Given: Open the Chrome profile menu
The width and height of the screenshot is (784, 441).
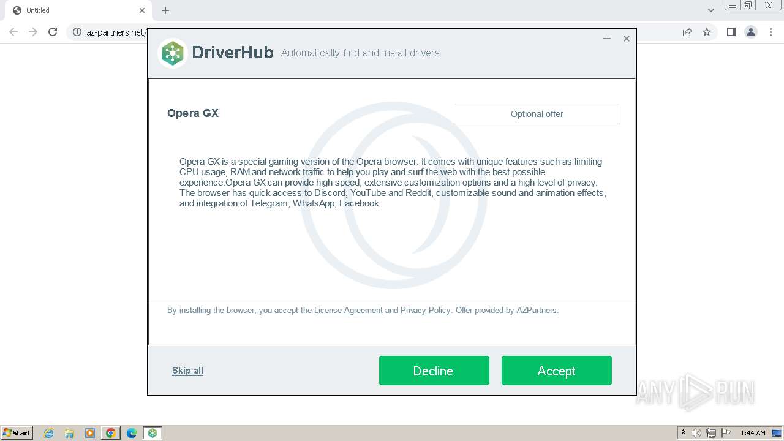Looking at the screenshot, I should 751,32.
